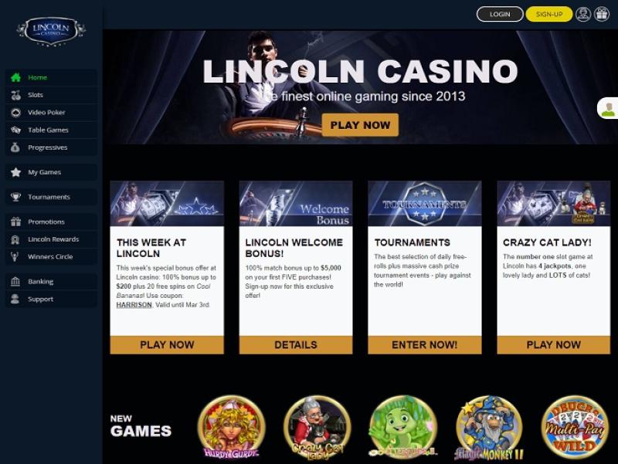Open Deuces Multi-Pay Wild game icon

click(x=575, y=427)
